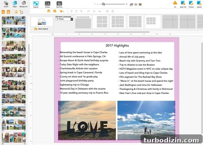Open the Covers panel

6,4
